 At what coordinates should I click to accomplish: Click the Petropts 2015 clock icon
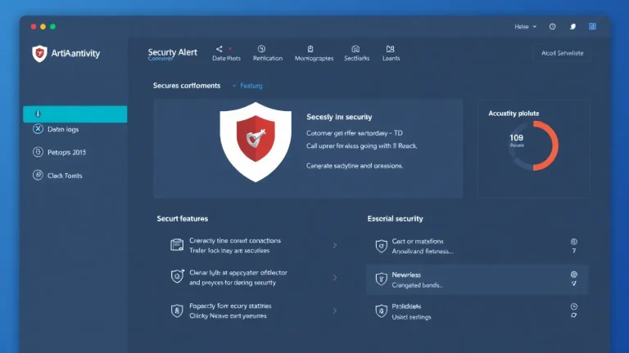click(x=38, y=152)
